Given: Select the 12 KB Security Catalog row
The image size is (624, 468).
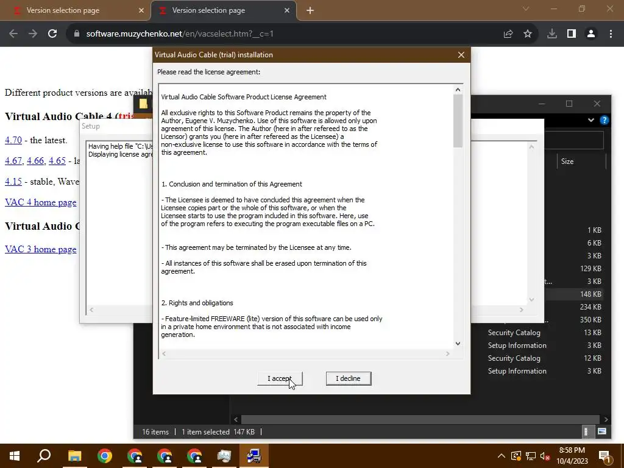Looking at the screenshot, I should pyautogui.click(x=544, y=358).
